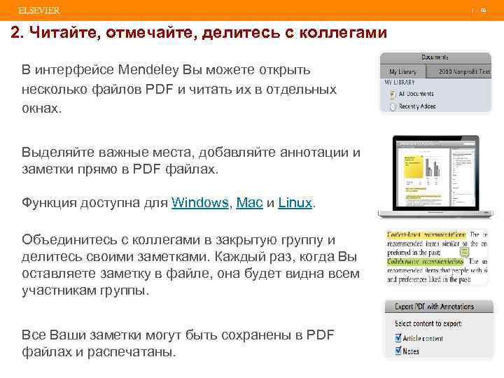Select Recently Added in My Library

pyautogui.click(x=417, y=106)
